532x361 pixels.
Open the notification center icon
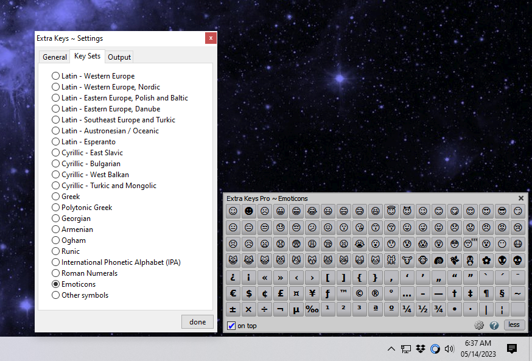tap(512, 348)
